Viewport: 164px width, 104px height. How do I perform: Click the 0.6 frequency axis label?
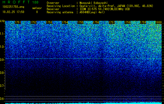tap(2, 99)
